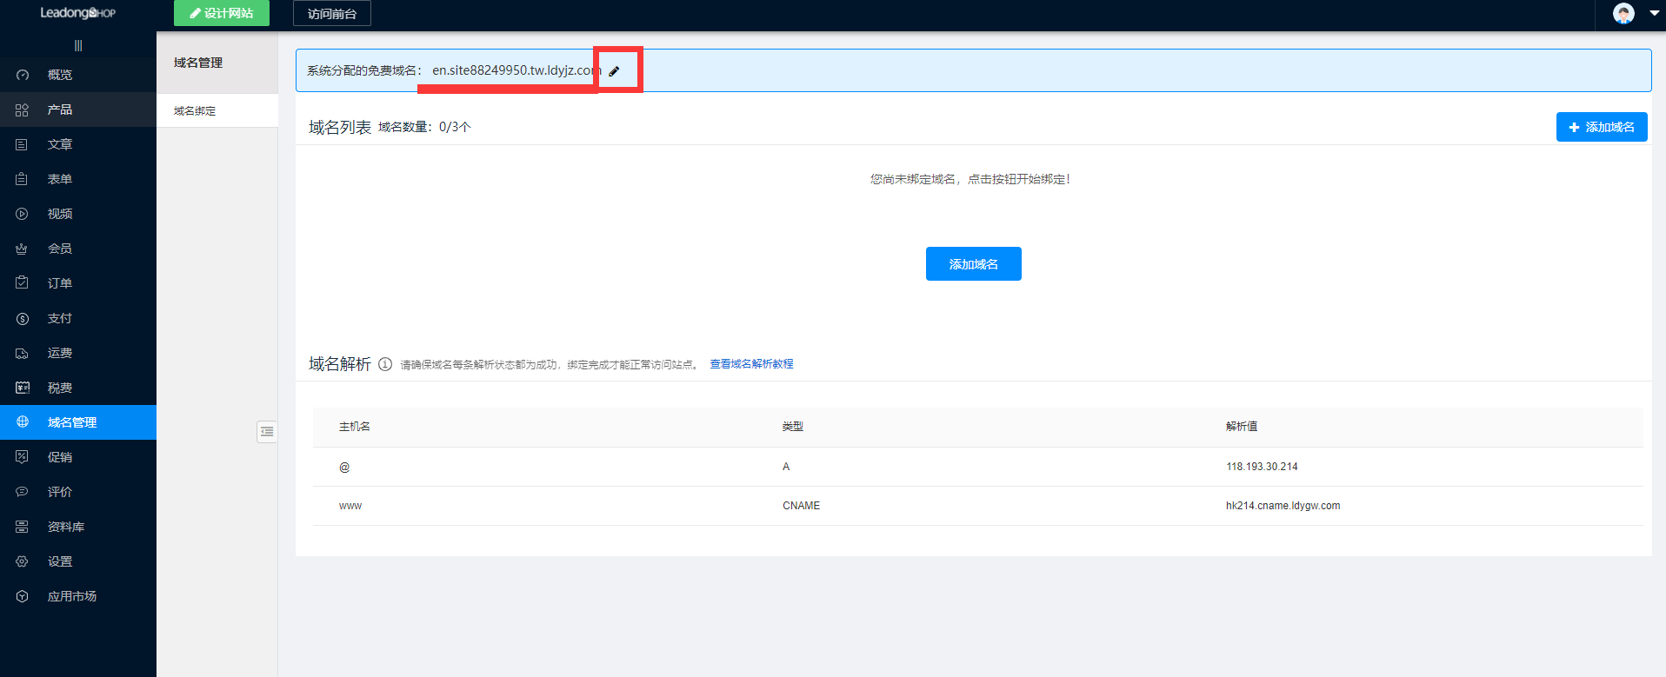Click the centered 添加域名 button
Image resolution: width=1666 pixels, height=677 pixels.
[973, 264]
